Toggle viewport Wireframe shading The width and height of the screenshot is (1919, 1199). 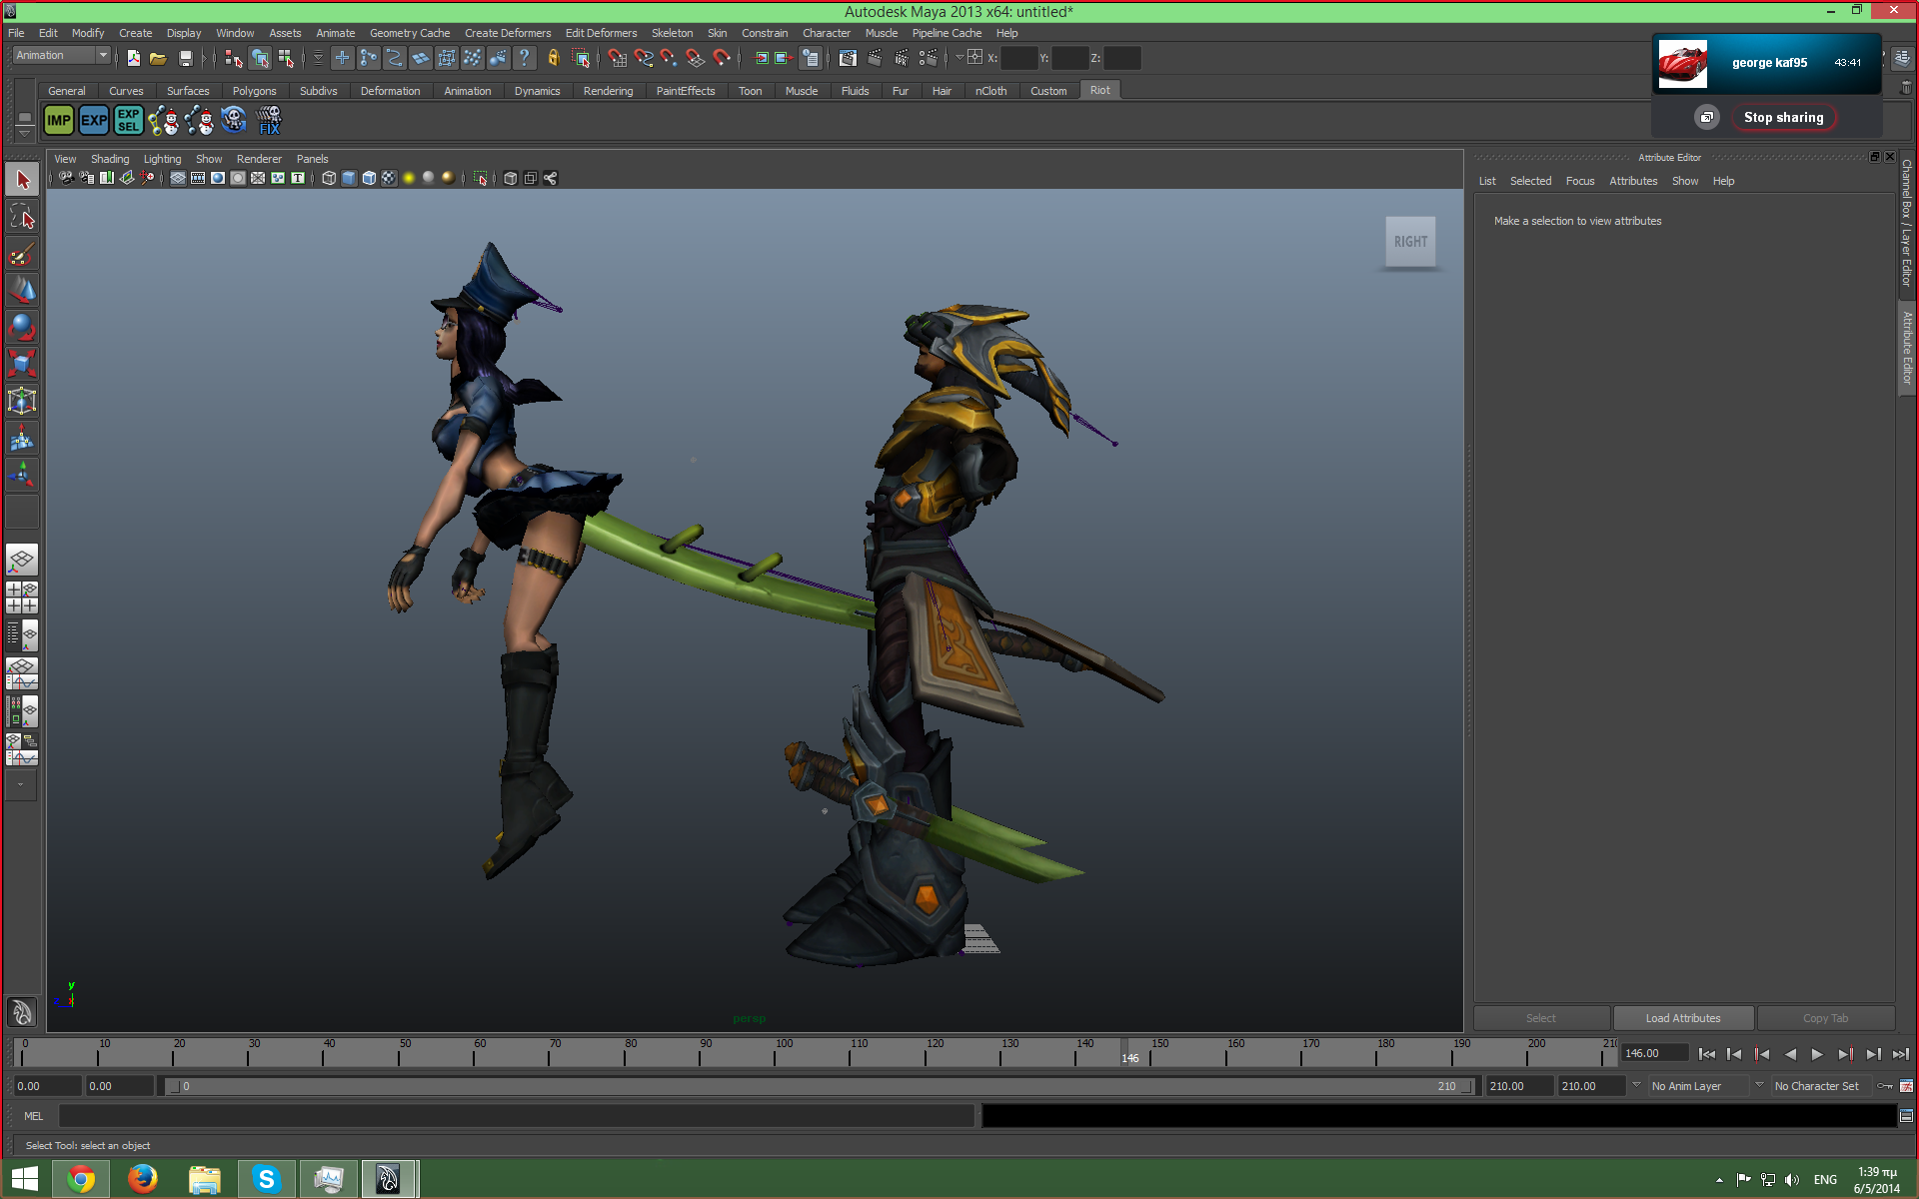(x=329, y=178)
